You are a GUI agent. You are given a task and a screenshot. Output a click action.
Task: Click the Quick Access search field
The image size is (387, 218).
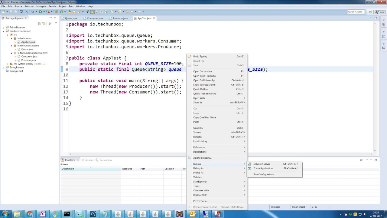pyautogui.click(x=355, y=12)
